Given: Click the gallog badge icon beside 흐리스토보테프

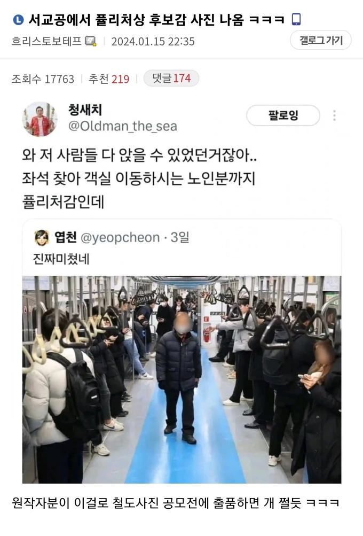Looking at the screenshot, I should pyautogui.click(x=91, y=41).
